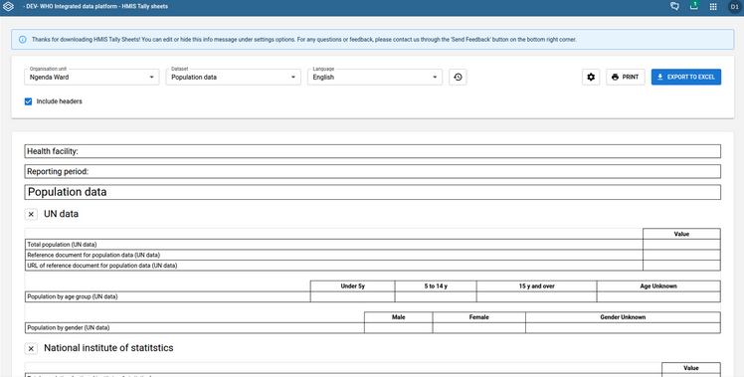Click the Health facility field
This screenshot has height=377, width=744.
click(372, 151)
